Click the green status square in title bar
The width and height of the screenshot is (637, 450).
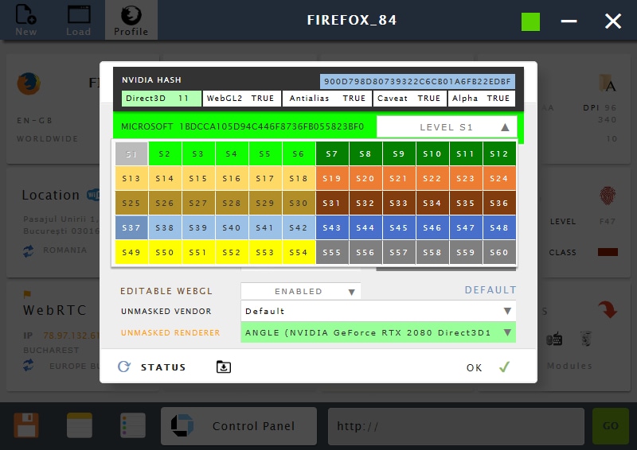[530, 21]
